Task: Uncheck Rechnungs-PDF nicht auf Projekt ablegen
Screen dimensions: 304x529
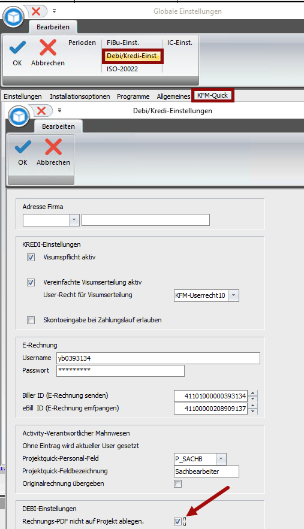Action: 177,521
